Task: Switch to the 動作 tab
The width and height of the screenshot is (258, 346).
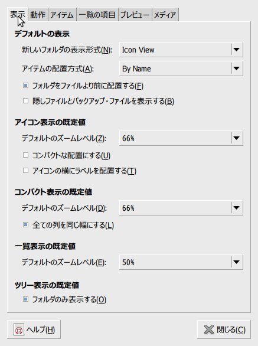Action: point(38,15)
